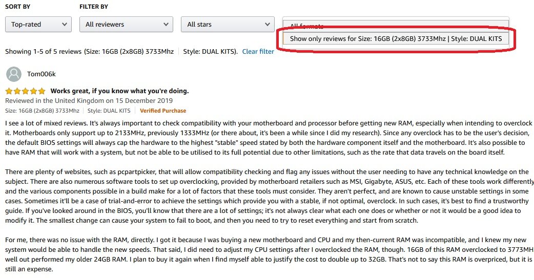Image resolution: width=534 pixels, height=280 pixels.
Task: Select the partially hidden All formats option
Action: coord(307,26)
